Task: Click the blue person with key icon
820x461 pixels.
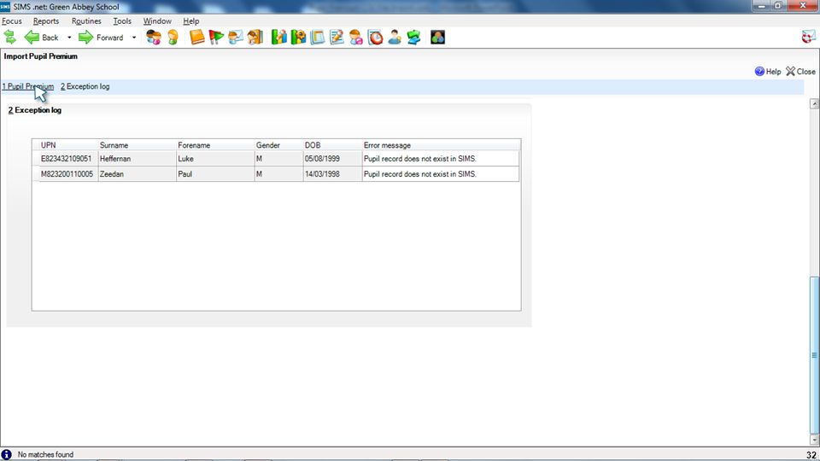Action: [x=395, y=37]
